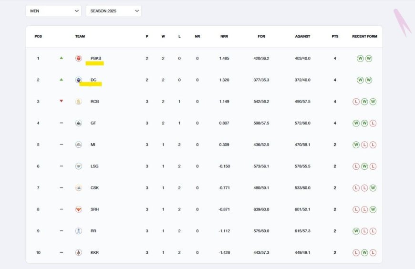Click the NRR column header

pos(224,36)
